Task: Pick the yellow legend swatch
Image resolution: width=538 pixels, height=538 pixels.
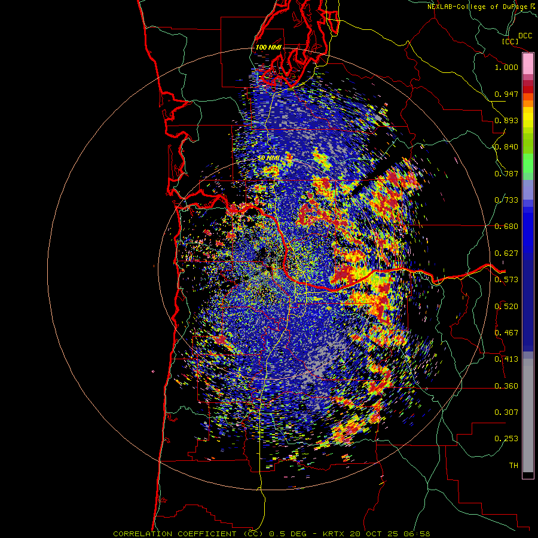Action: 528,117
